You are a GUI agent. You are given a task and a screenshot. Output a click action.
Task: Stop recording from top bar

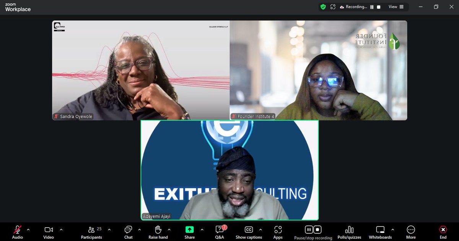pos(379,7)
